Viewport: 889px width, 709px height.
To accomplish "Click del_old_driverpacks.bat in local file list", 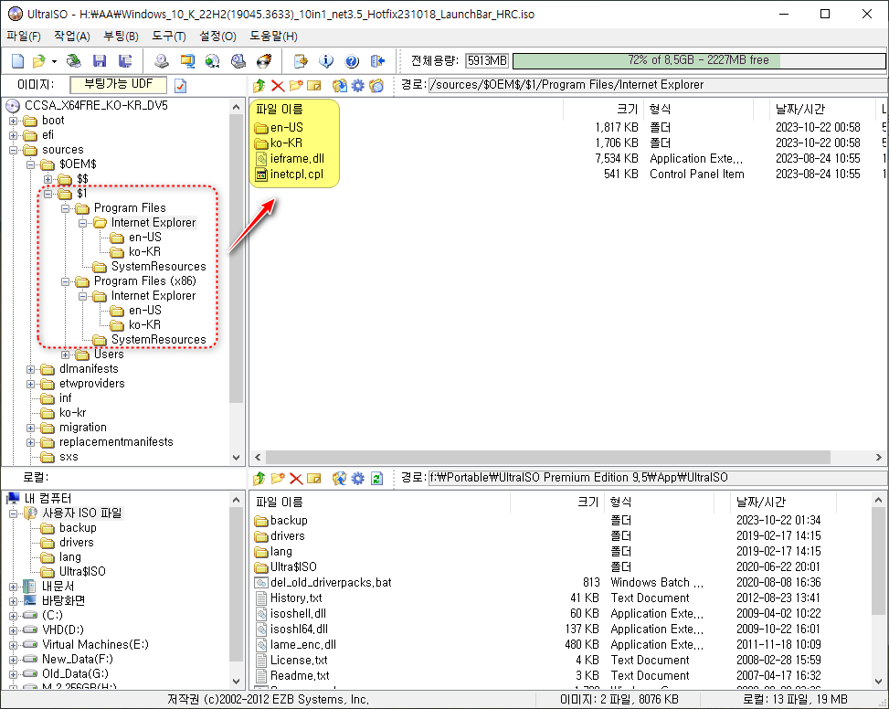I will [x=331, y=583].
